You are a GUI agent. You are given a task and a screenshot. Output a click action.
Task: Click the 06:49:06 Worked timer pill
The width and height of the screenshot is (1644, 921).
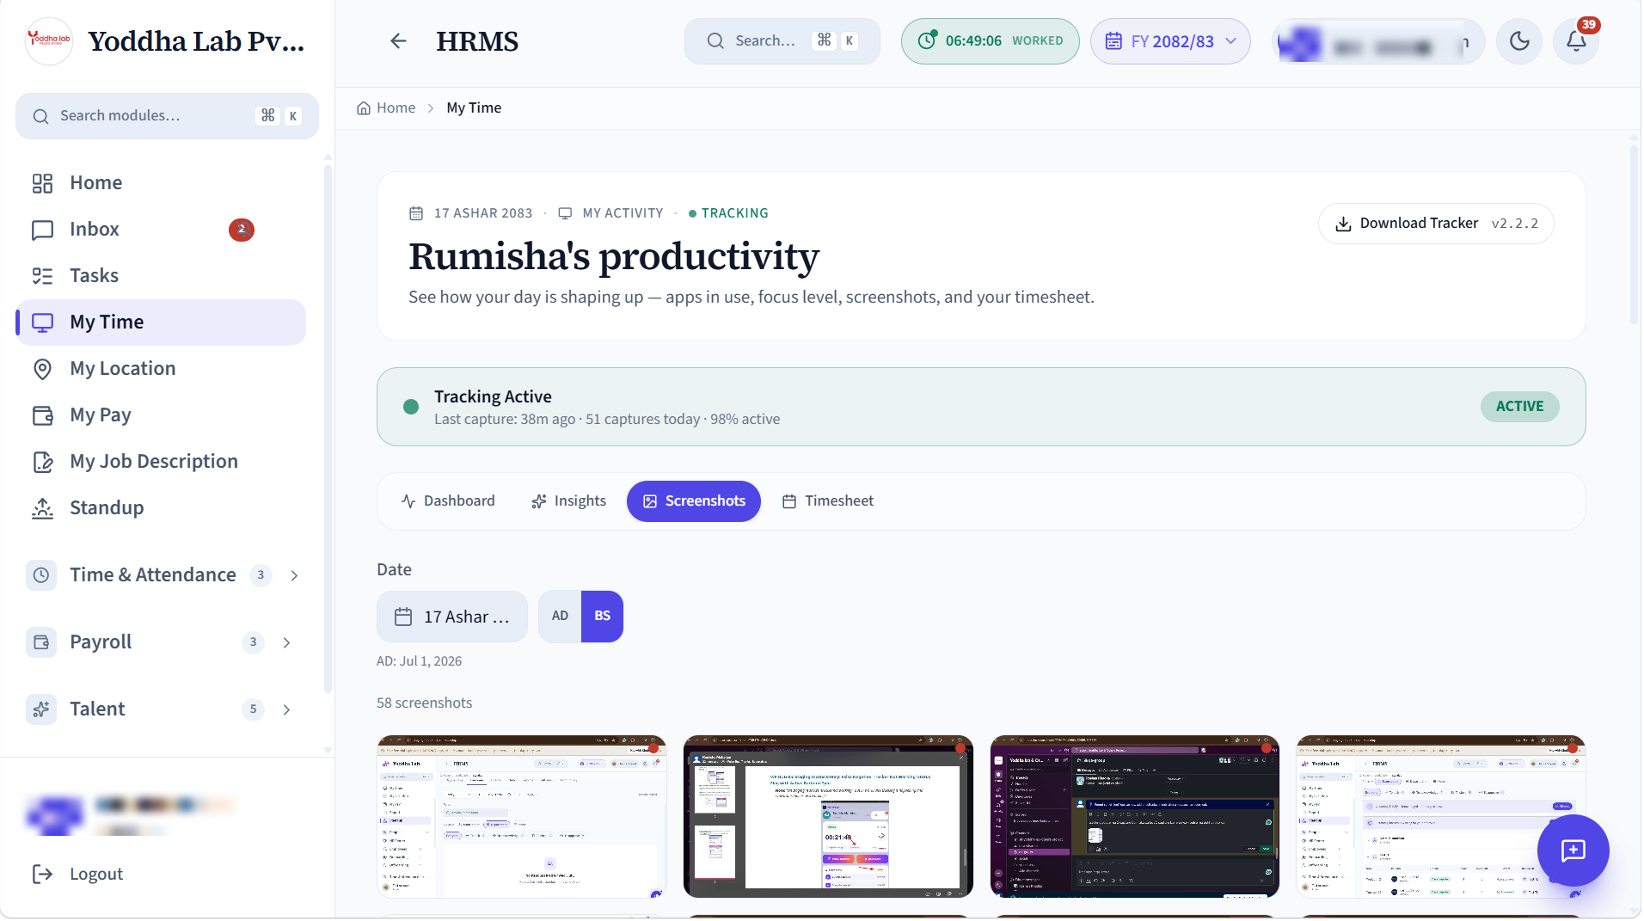(x=990, y=40)
